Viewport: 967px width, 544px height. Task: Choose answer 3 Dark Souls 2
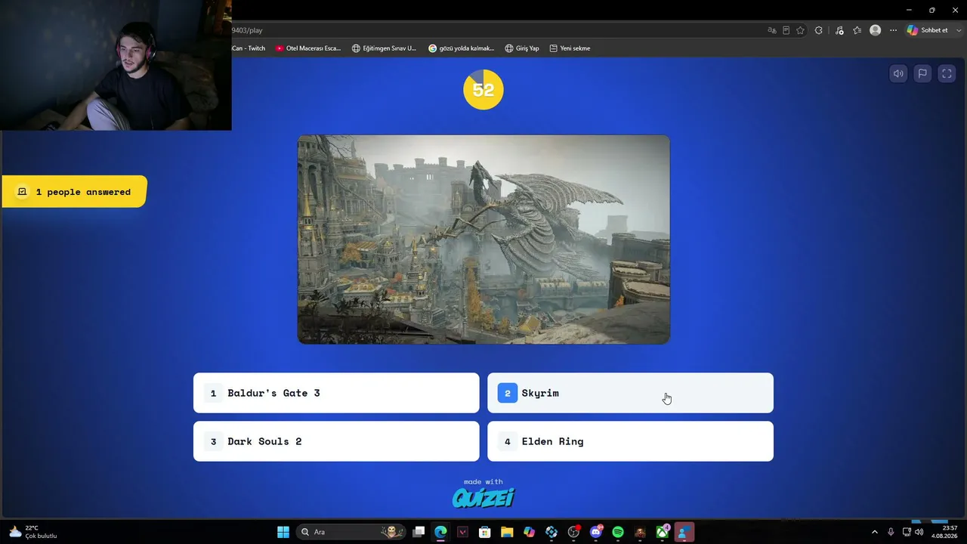pyautogui.click(x=336, y=441)
